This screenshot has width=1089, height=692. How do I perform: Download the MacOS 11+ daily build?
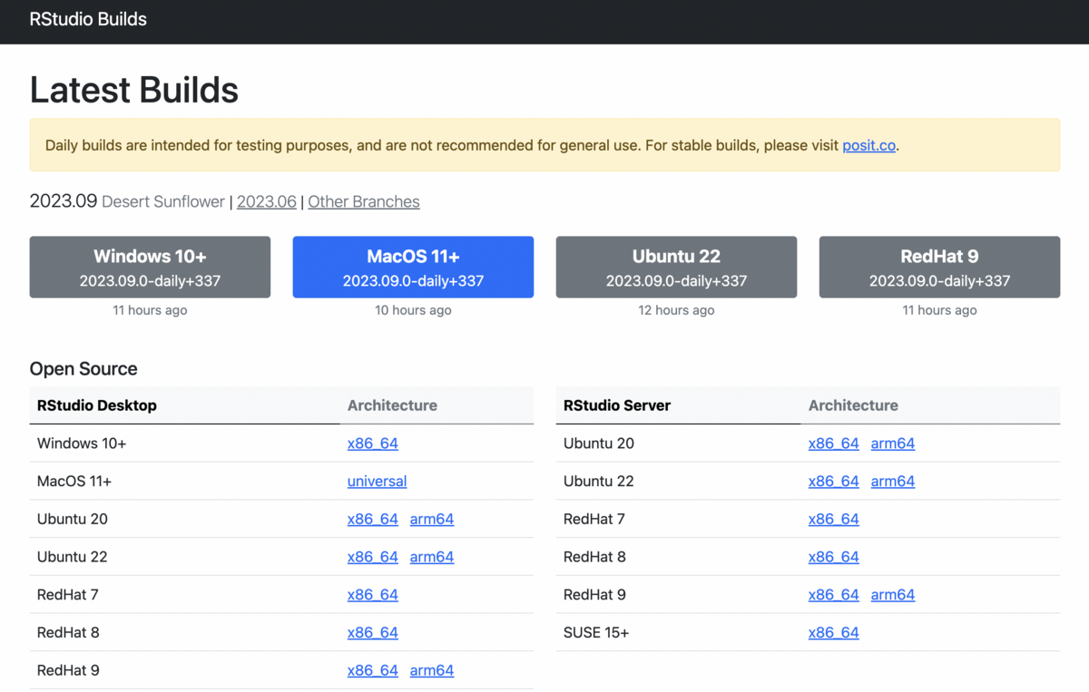pyautogui.click(x=413, y=267)
